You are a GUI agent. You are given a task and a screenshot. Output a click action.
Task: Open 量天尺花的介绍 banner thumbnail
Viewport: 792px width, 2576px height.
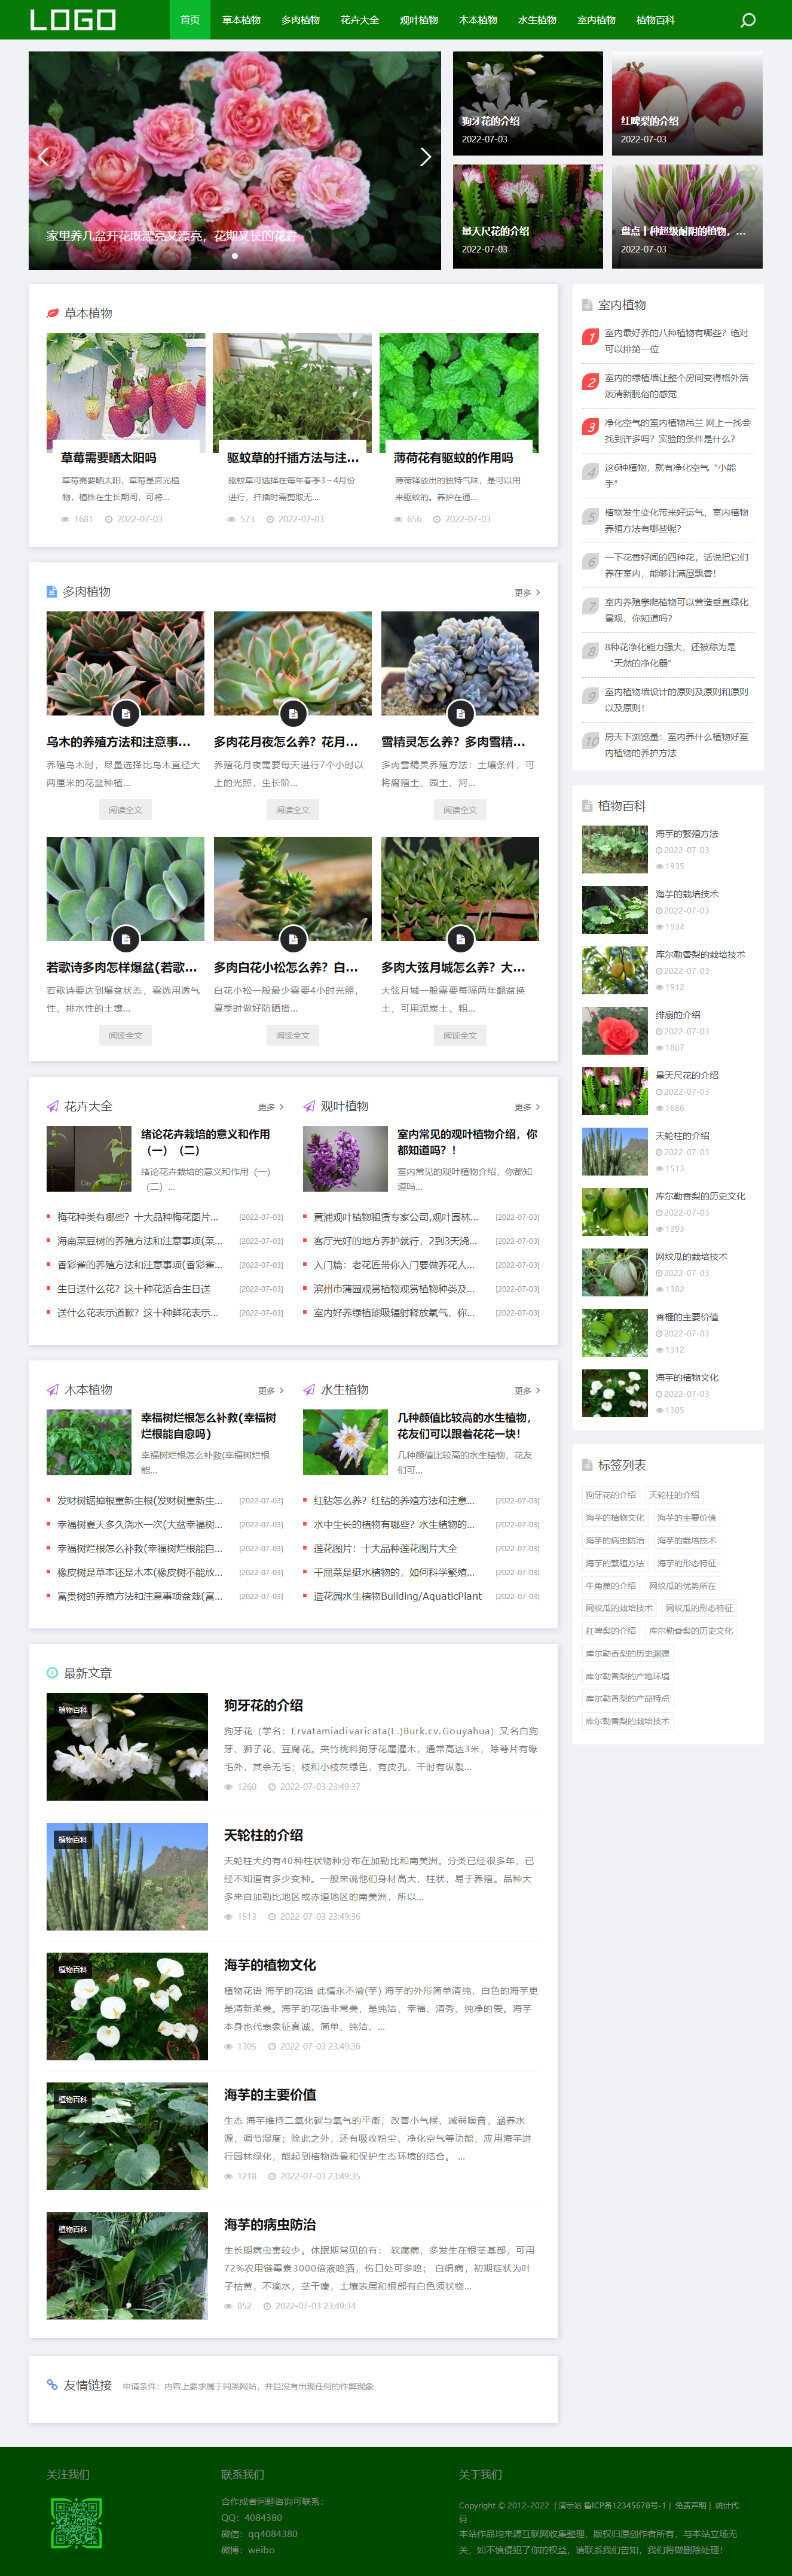(527, 216)
